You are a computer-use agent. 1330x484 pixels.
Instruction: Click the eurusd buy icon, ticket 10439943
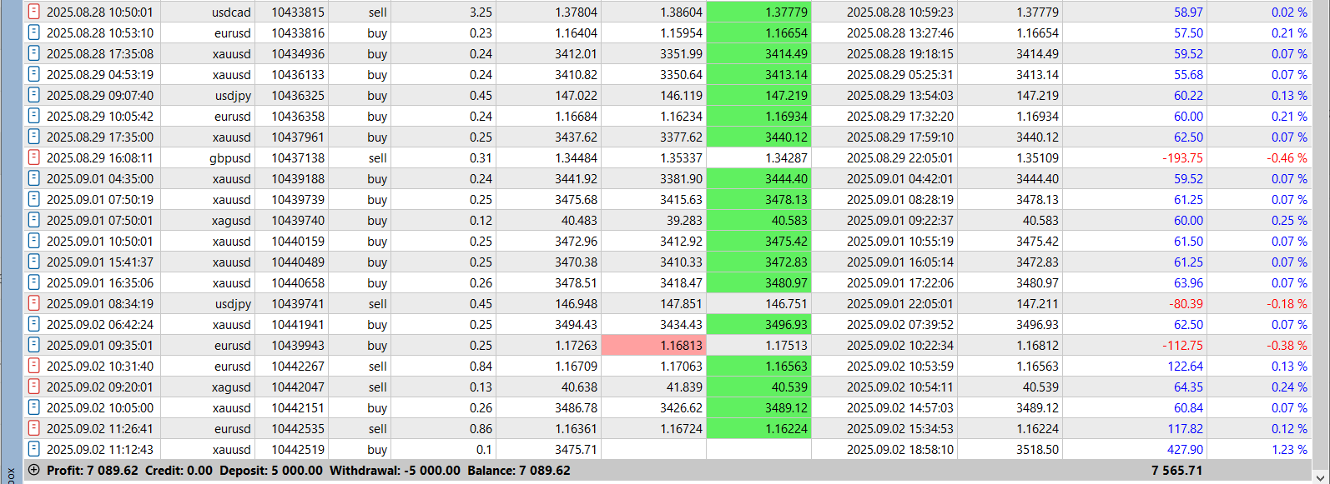tap(34, 345)
